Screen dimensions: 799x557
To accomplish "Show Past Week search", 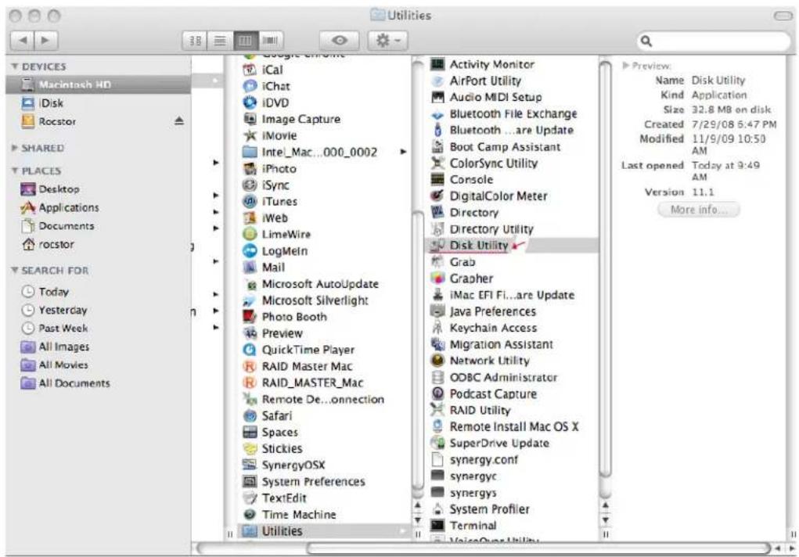I will coord(55,329).
